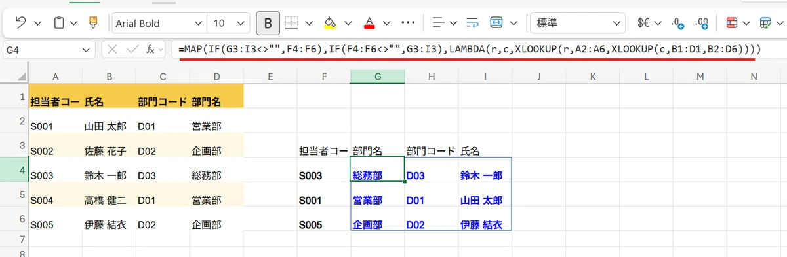Select active cell G4 総務部
The width and height of the screenshot is (787, 257).
point(378,170)
